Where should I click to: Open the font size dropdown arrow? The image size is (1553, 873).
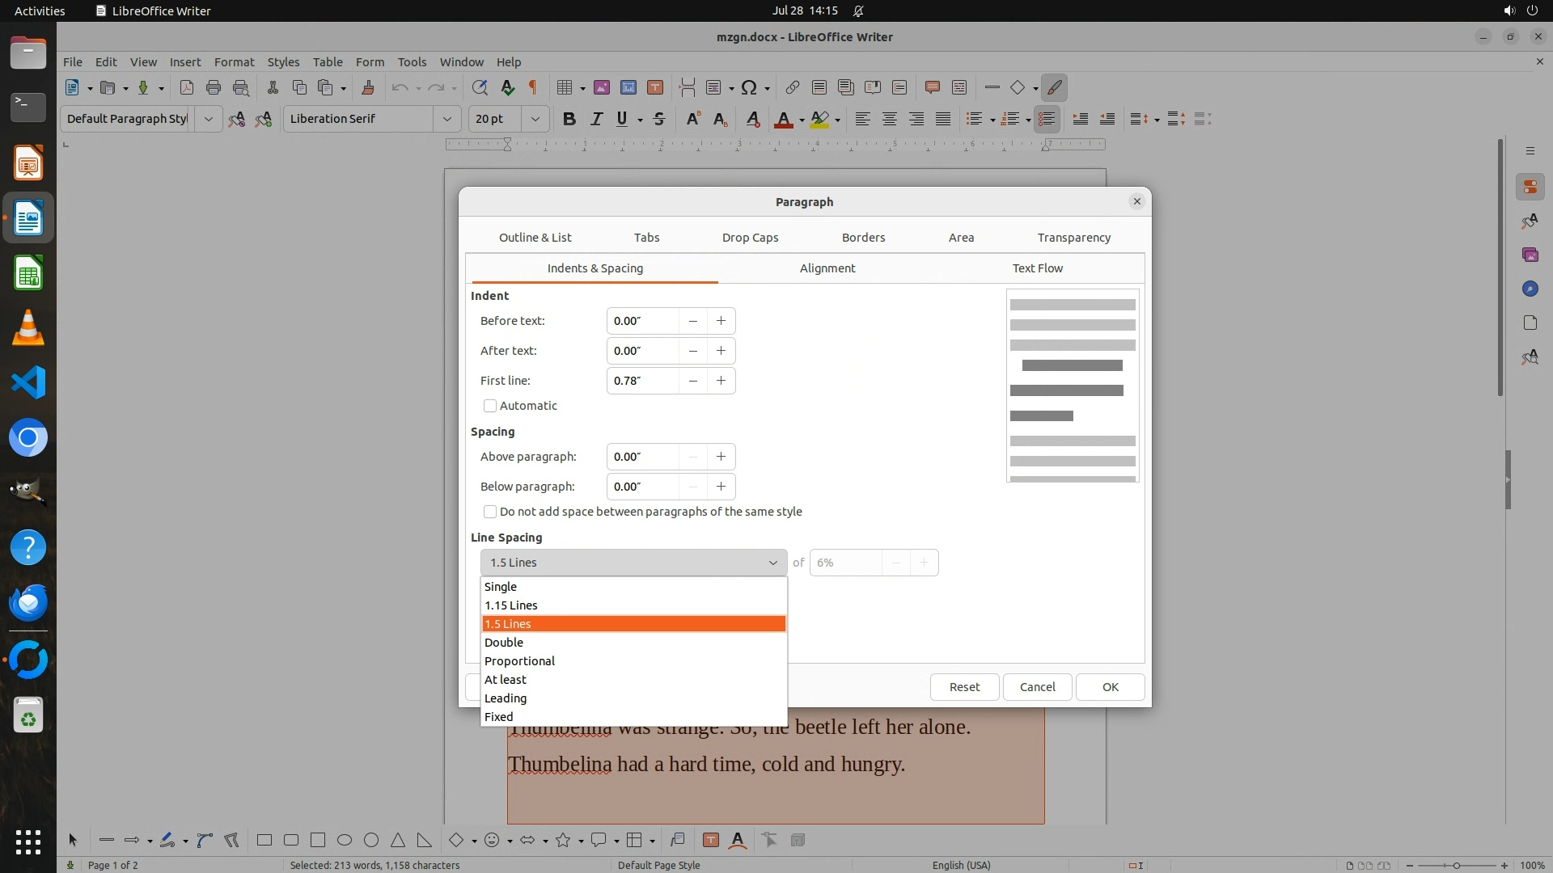(x=535, y=119)
